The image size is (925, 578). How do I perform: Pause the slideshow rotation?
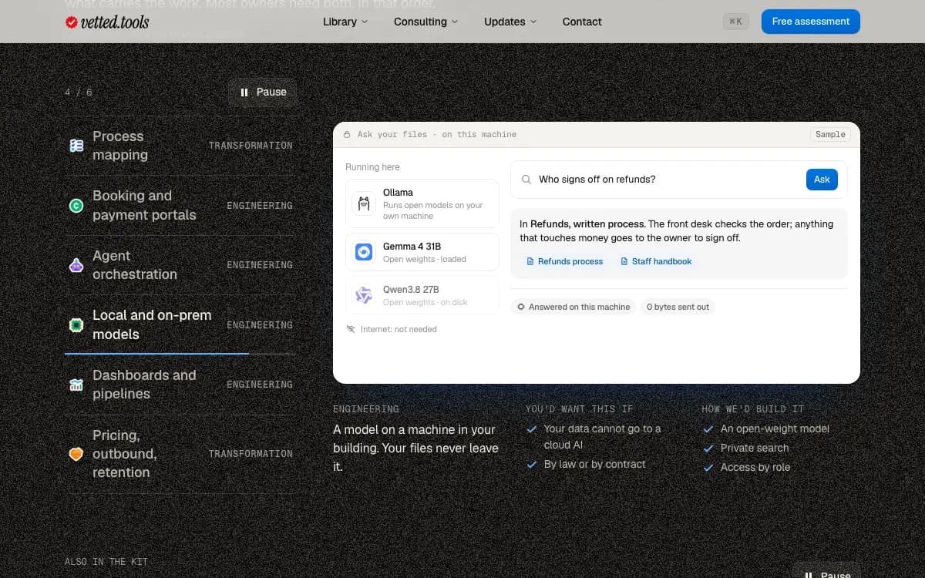click(x=263, y=92)
